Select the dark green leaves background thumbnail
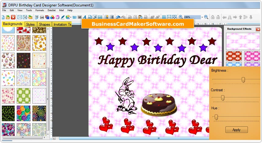The width and height of the screenshot is (262, 143). (x=8, y=113)
